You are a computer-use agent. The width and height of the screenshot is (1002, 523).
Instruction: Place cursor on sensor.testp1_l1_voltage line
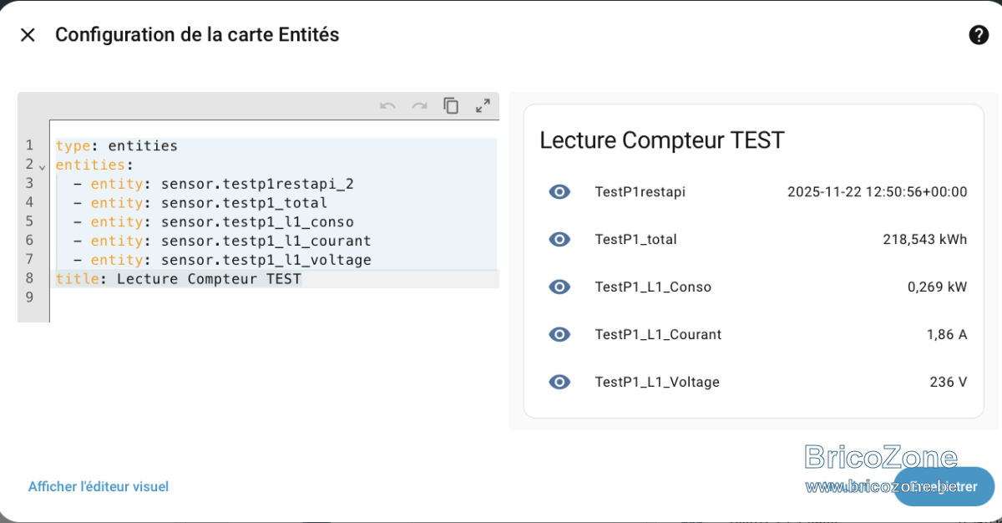(221, 261)
